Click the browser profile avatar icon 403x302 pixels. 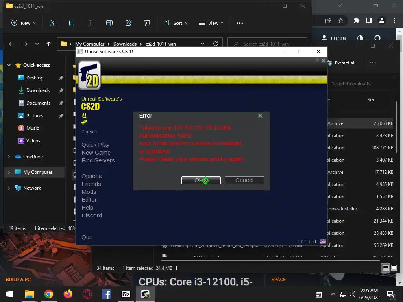tap(382, 20)
